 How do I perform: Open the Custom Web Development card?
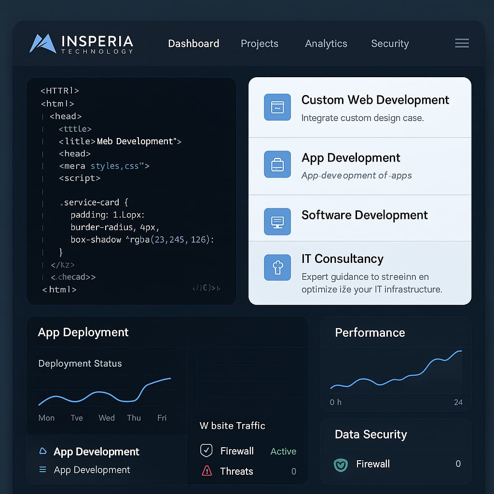(360, 108)
